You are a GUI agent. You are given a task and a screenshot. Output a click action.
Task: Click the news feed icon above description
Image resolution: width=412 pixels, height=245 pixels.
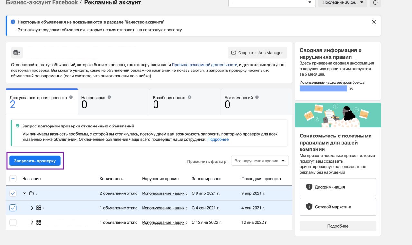(16, 52)
